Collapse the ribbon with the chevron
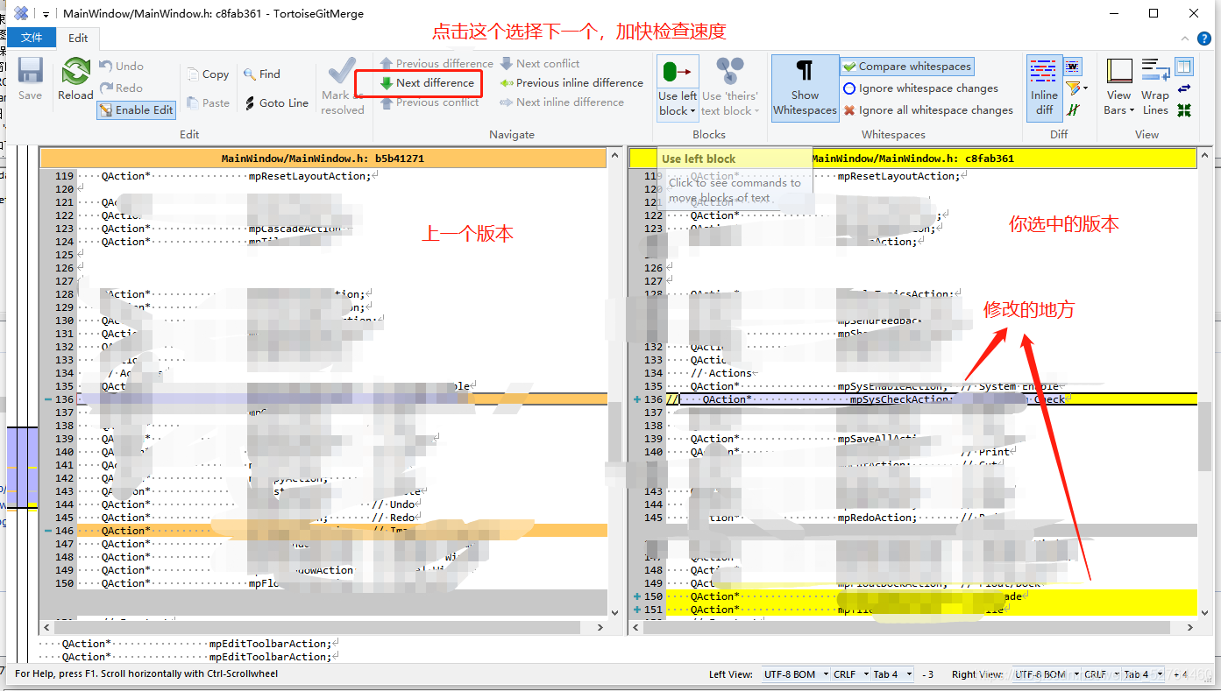The height and width of the screenshot is (691, 1221). coord(1186,39)
